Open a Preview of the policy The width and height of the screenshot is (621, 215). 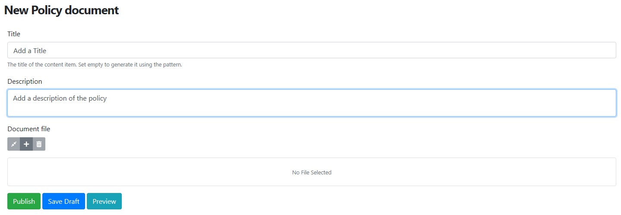pyautogui.click(x=104, y=201)
